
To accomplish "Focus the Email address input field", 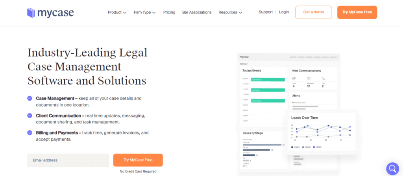I will (x=68, y=160).
